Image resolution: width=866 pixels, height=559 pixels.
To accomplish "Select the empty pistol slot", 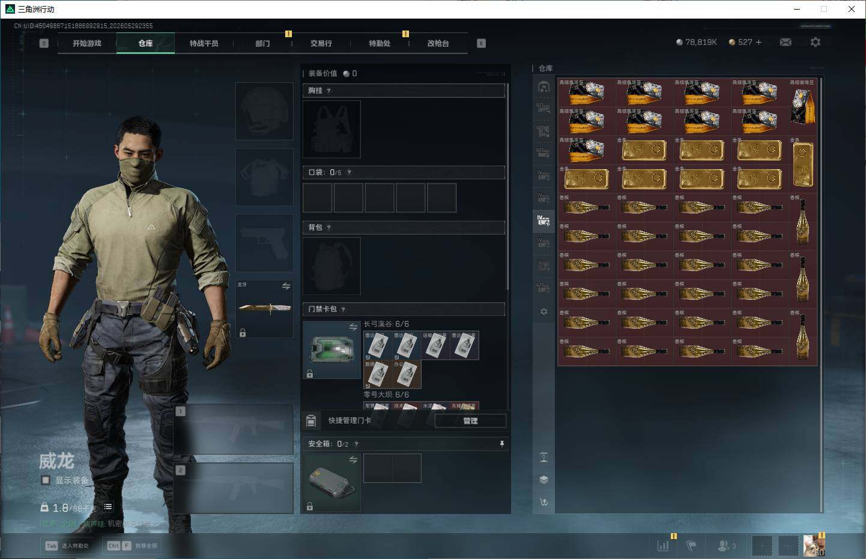I will tap(264, 243).
